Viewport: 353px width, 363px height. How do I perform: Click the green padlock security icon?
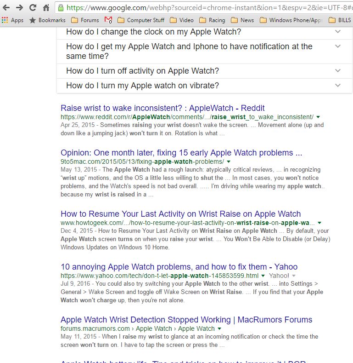pos(61,8)
